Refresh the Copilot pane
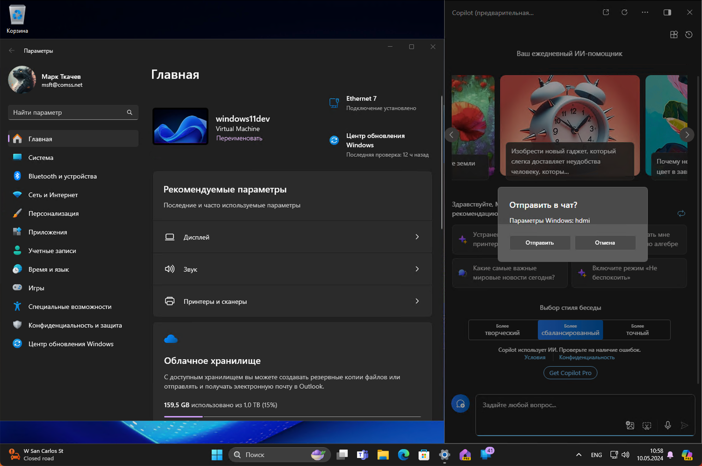The width and height of the screenshot is (702, 466). 624,13
